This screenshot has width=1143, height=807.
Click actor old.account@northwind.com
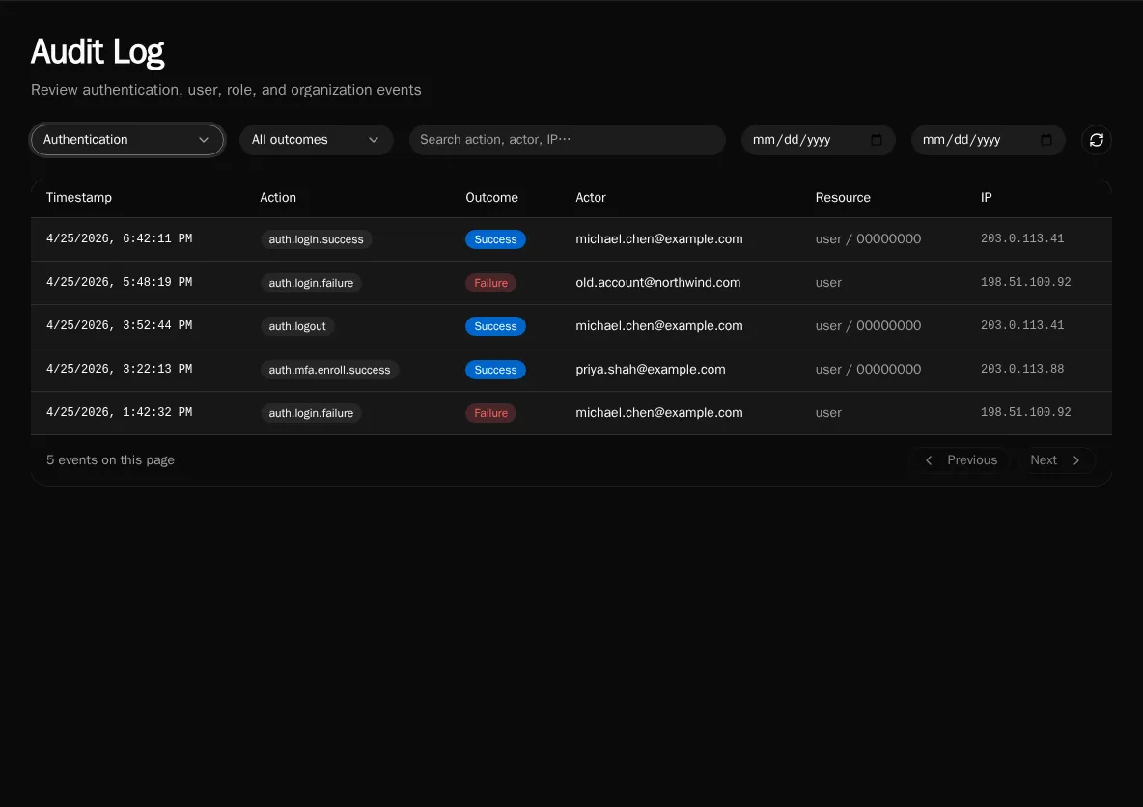(657, 282)
